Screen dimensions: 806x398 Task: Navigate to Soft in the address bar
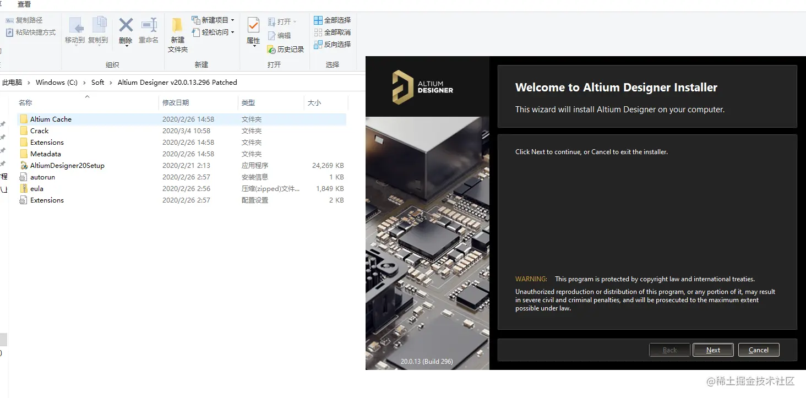97,83
